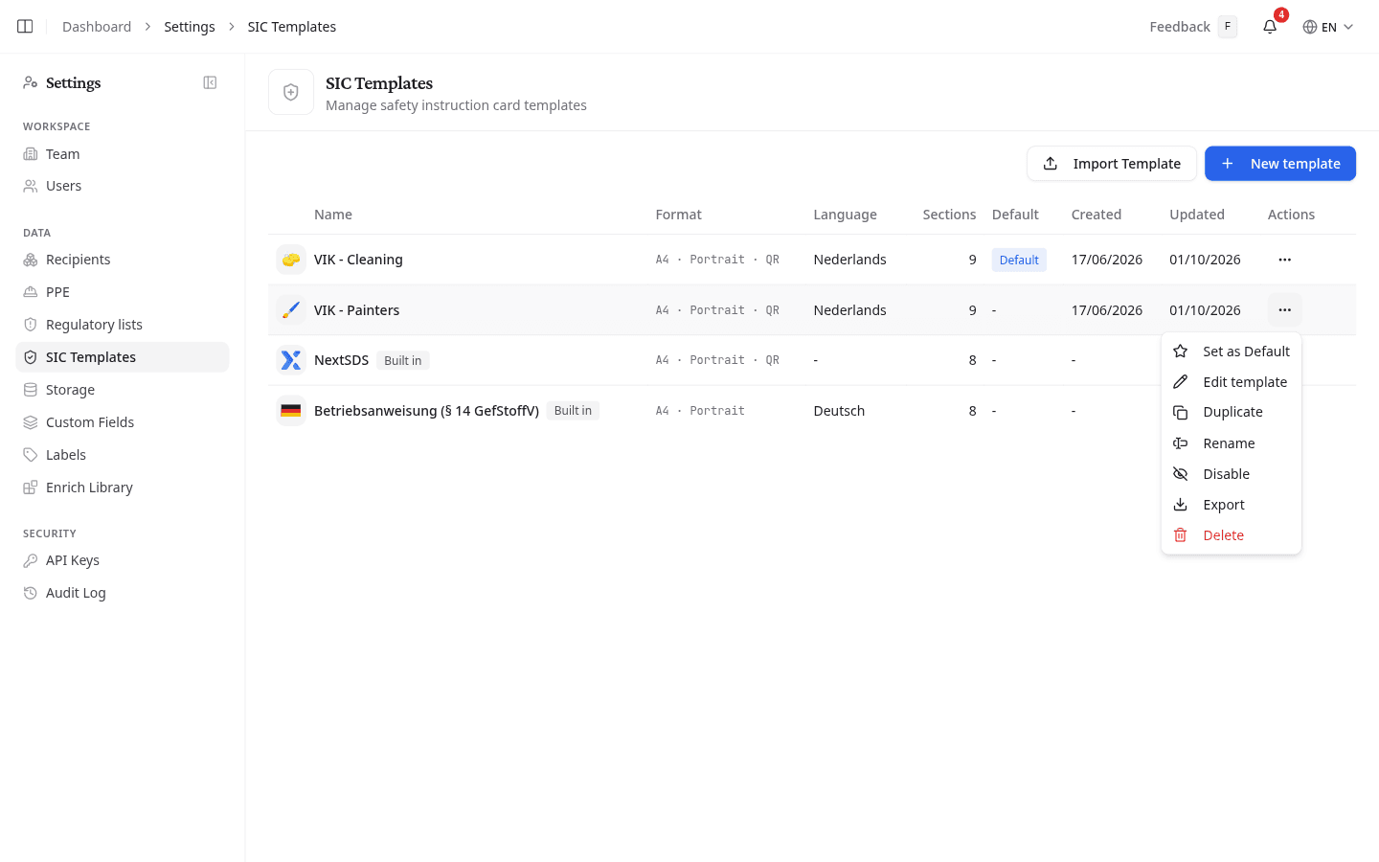
Task: Choose Export in the context menu
Action: pos(1232,505)
